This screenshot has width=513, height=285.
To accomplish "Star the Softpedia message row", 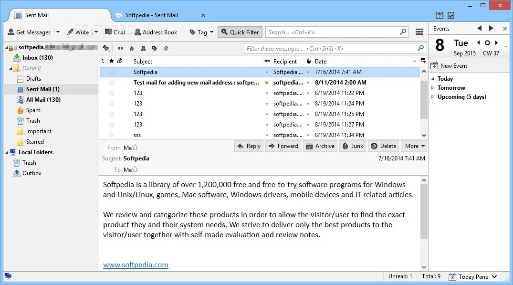I will (112, 72).
